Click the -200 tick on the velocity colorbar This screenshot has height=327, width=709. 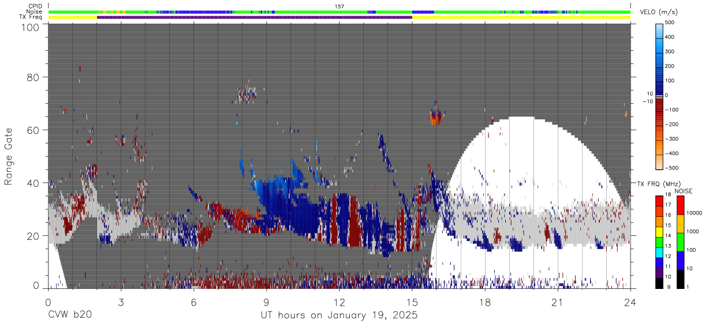coord(671,124)
